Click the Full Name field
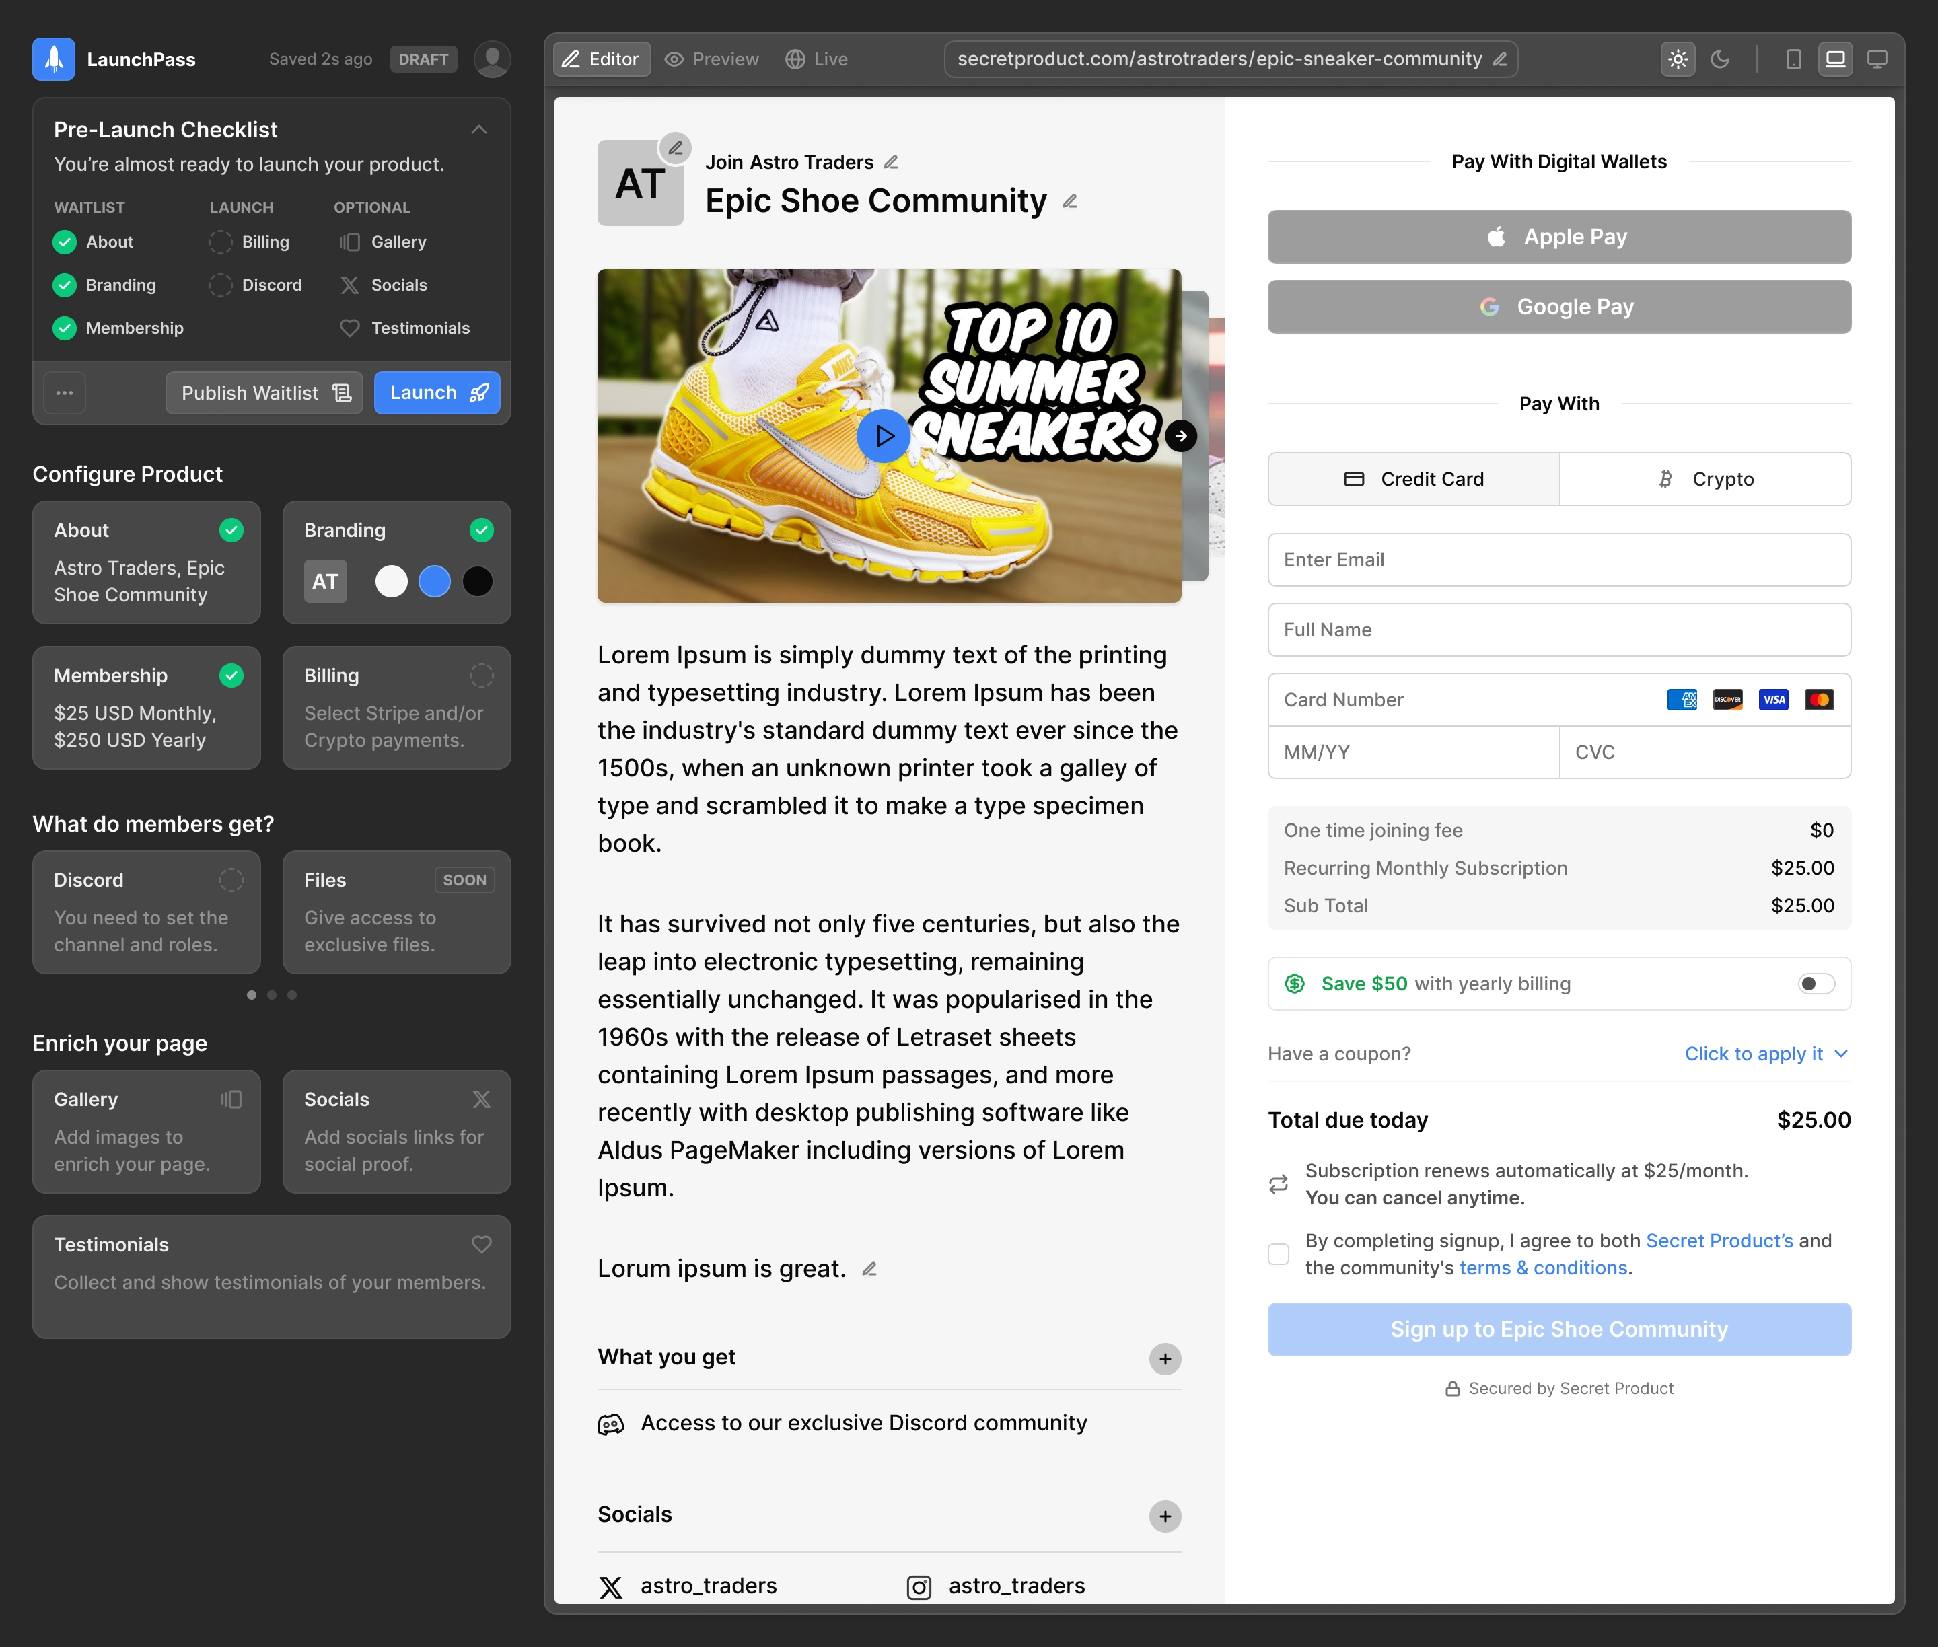1938x1647 pixels. click(x=1558, y=630)
